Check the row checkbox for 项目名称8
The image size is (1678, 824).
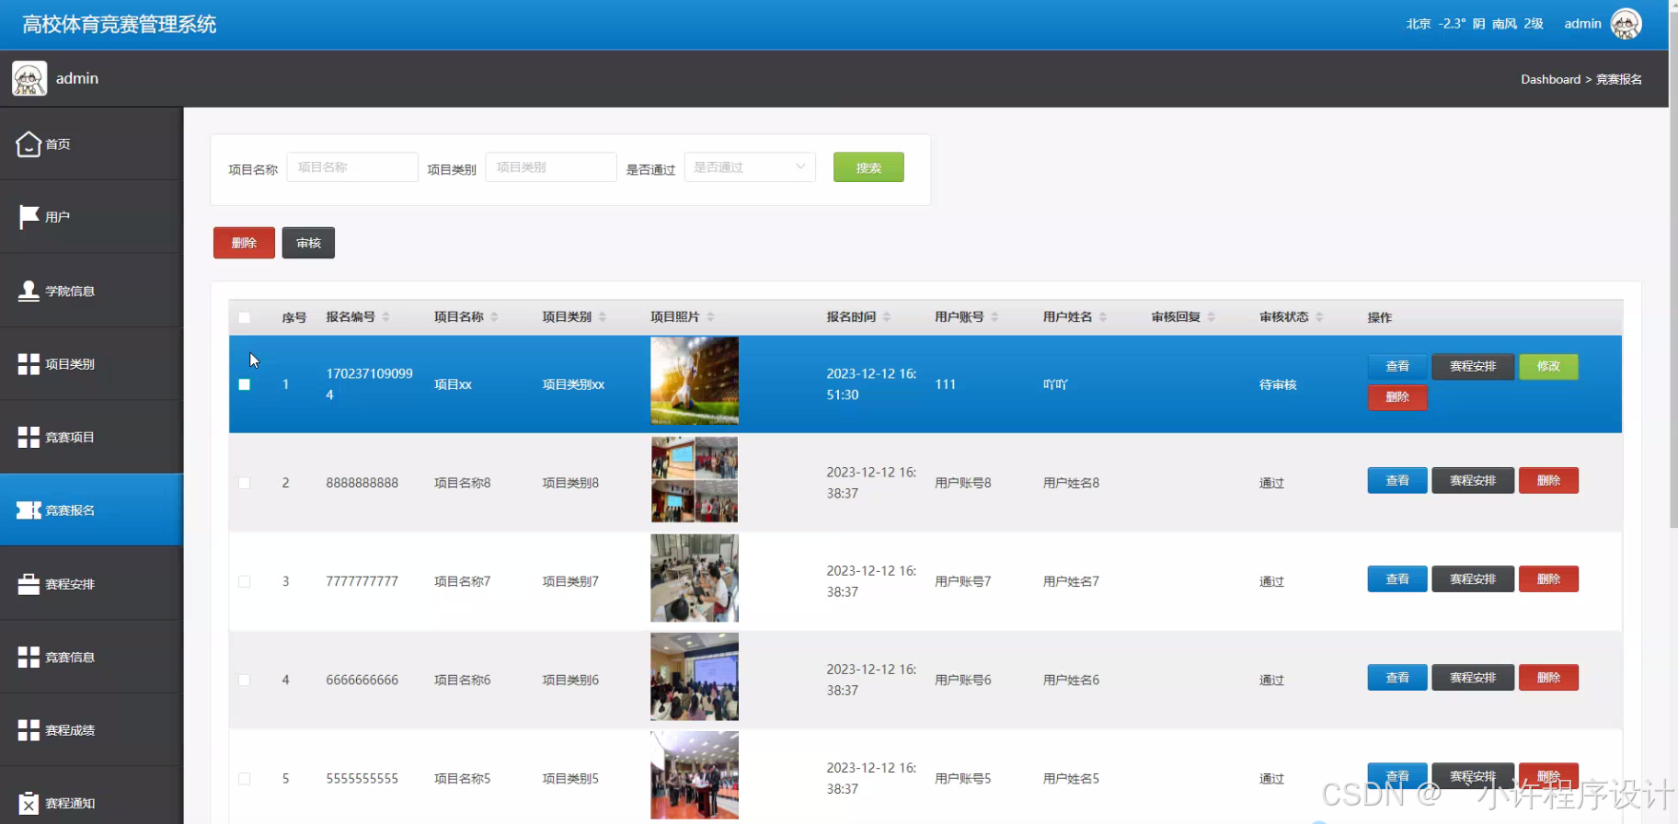click(244, 483)
